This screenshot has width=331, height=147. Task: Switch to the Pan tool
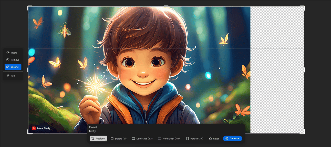pyautogui.click(x=13, y=76)
